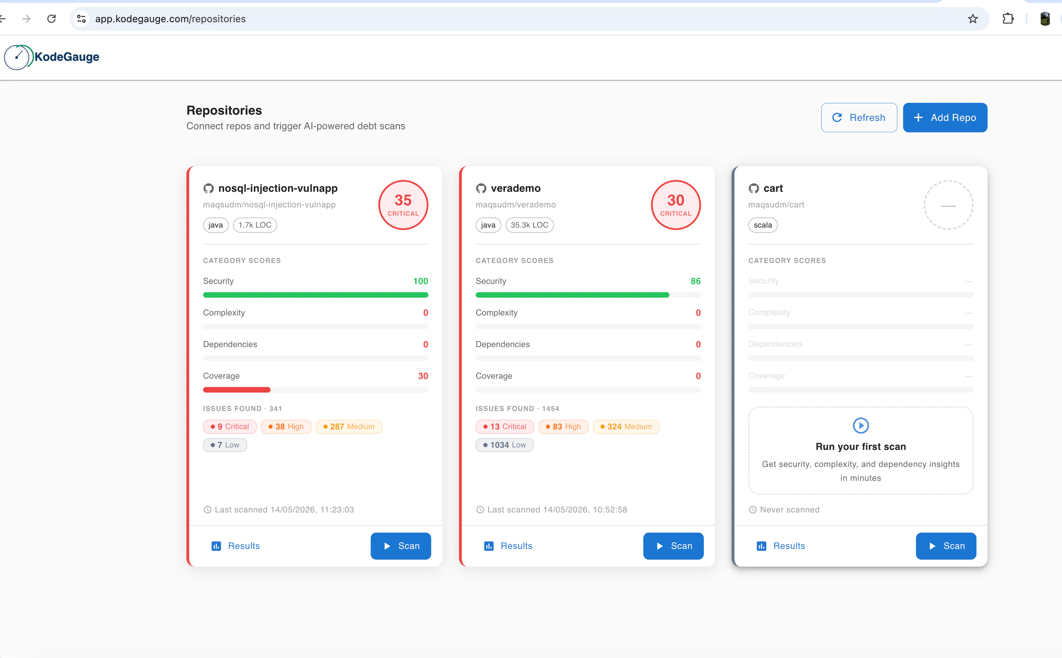Click the 1034 Low issues badge
Screen dimensions: 1062x658
pos(505,445)
